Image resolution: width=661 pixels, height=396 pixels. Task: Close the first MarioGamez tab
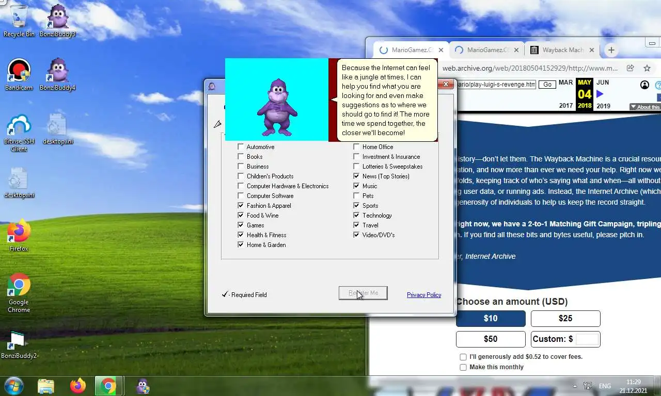pyautogui.click(x=440, y=50)
